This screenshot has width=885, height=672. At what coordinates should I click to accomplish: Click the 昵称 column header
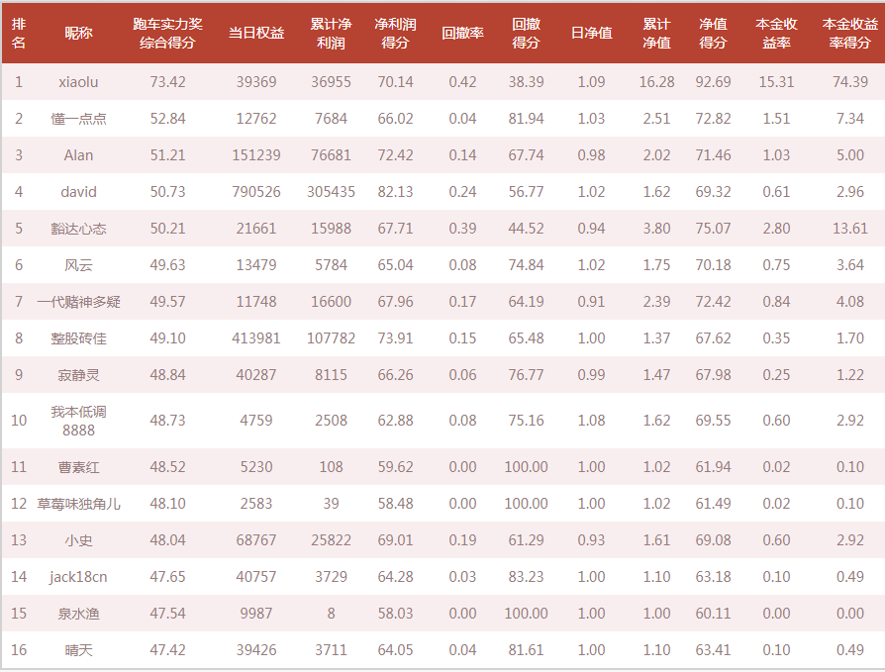[78, 34]
